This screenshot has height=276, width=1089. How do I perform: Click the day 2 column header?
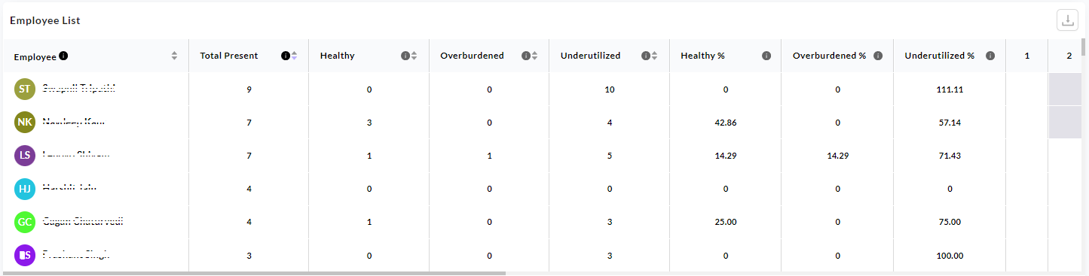[x=1069, y=56]
